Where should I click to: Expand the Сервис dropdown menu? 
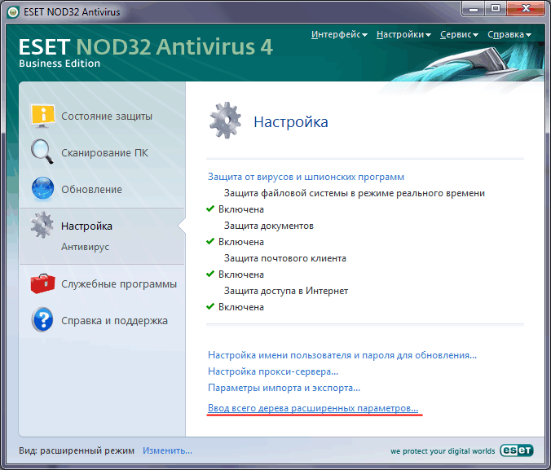(460, 35)
